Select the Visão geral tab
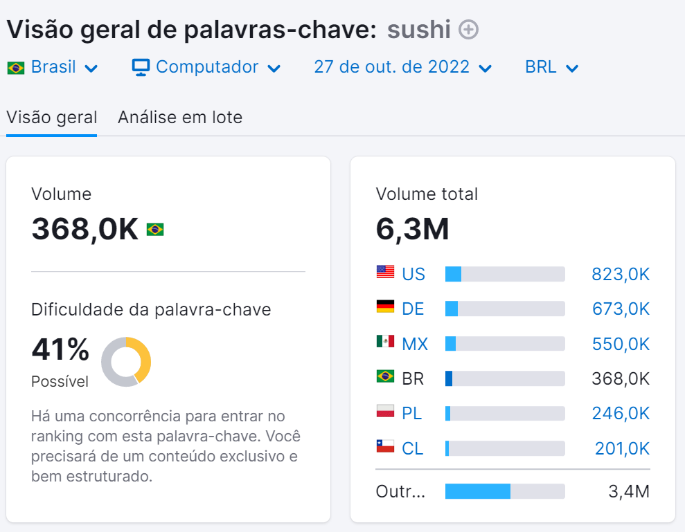The height and width of the screenshot is (532, 685). point(51,117)
